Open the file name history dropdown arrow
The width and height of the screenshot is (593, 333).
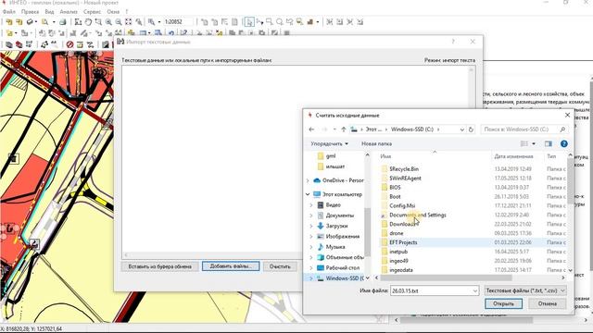475,290
